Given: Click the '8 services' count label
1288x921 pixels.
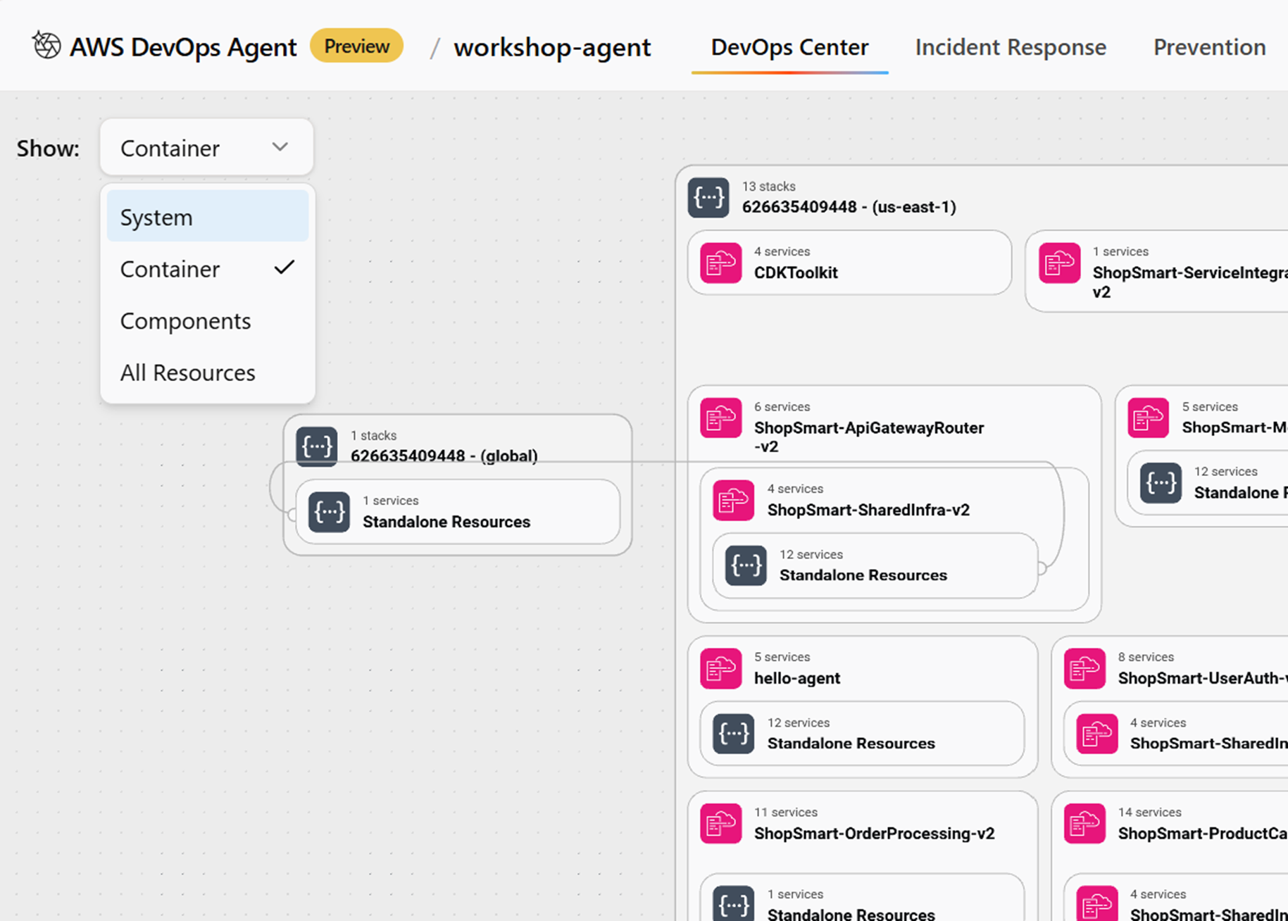Looking at the screenshot, I should pos(1146,657).
